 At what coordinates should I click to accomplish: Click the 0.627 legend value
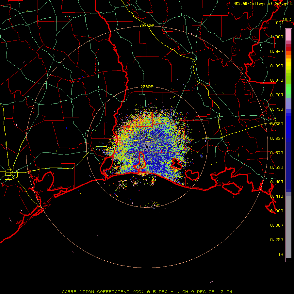(277, 139)
